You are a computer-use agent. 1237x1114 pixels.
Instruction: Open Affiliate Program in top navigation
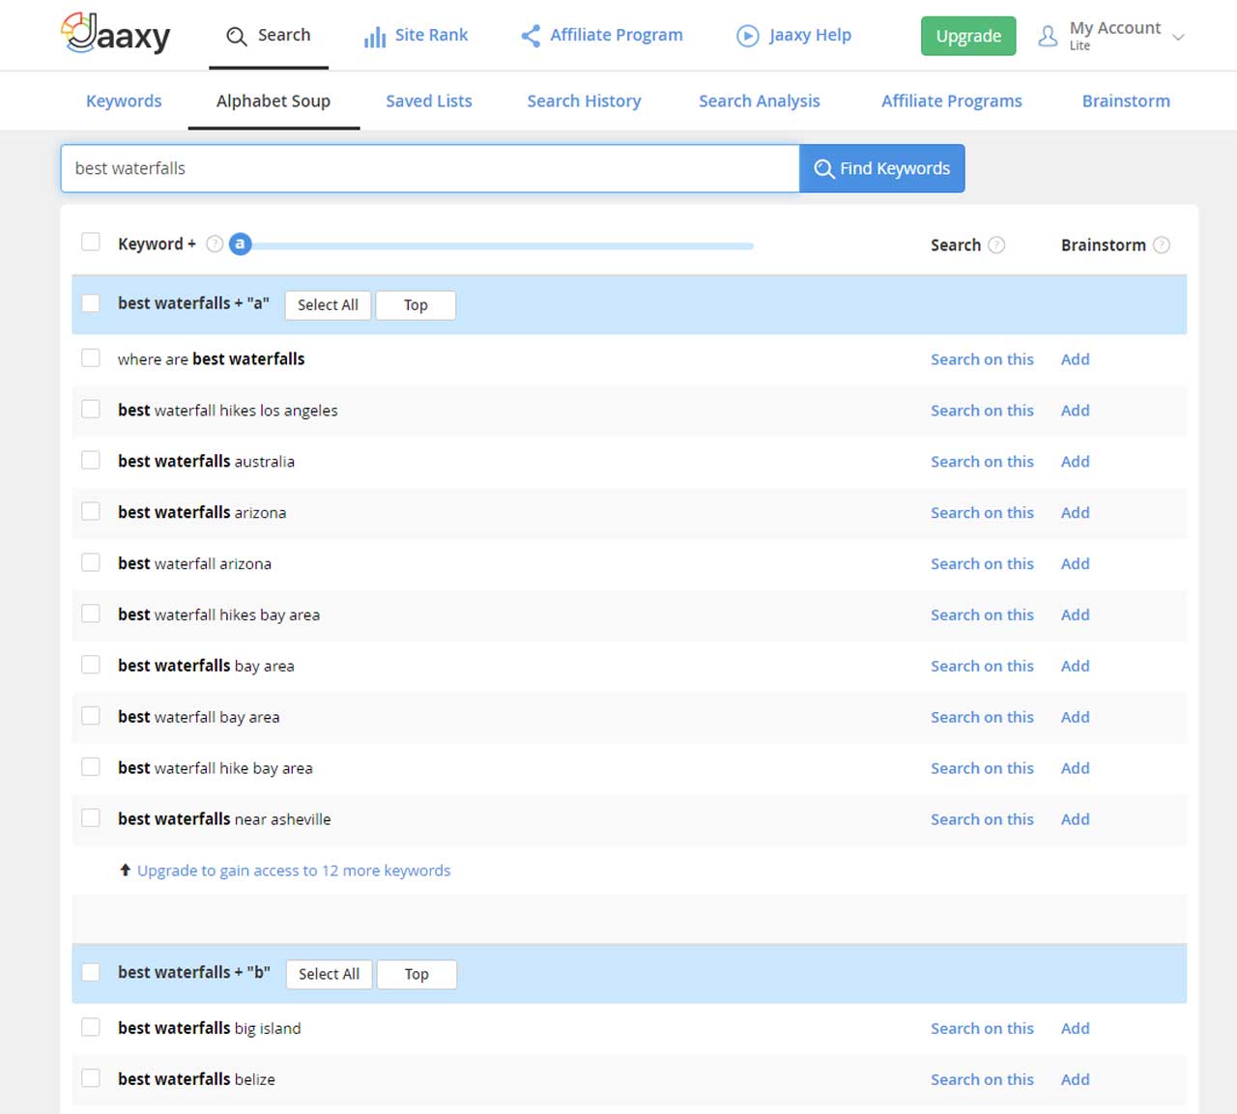[601, 36]
